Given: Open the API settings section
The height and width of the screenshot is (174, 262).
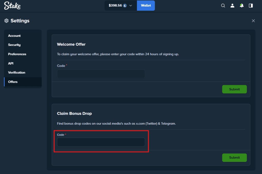Looking at the screenshot, I should (10, 63).
